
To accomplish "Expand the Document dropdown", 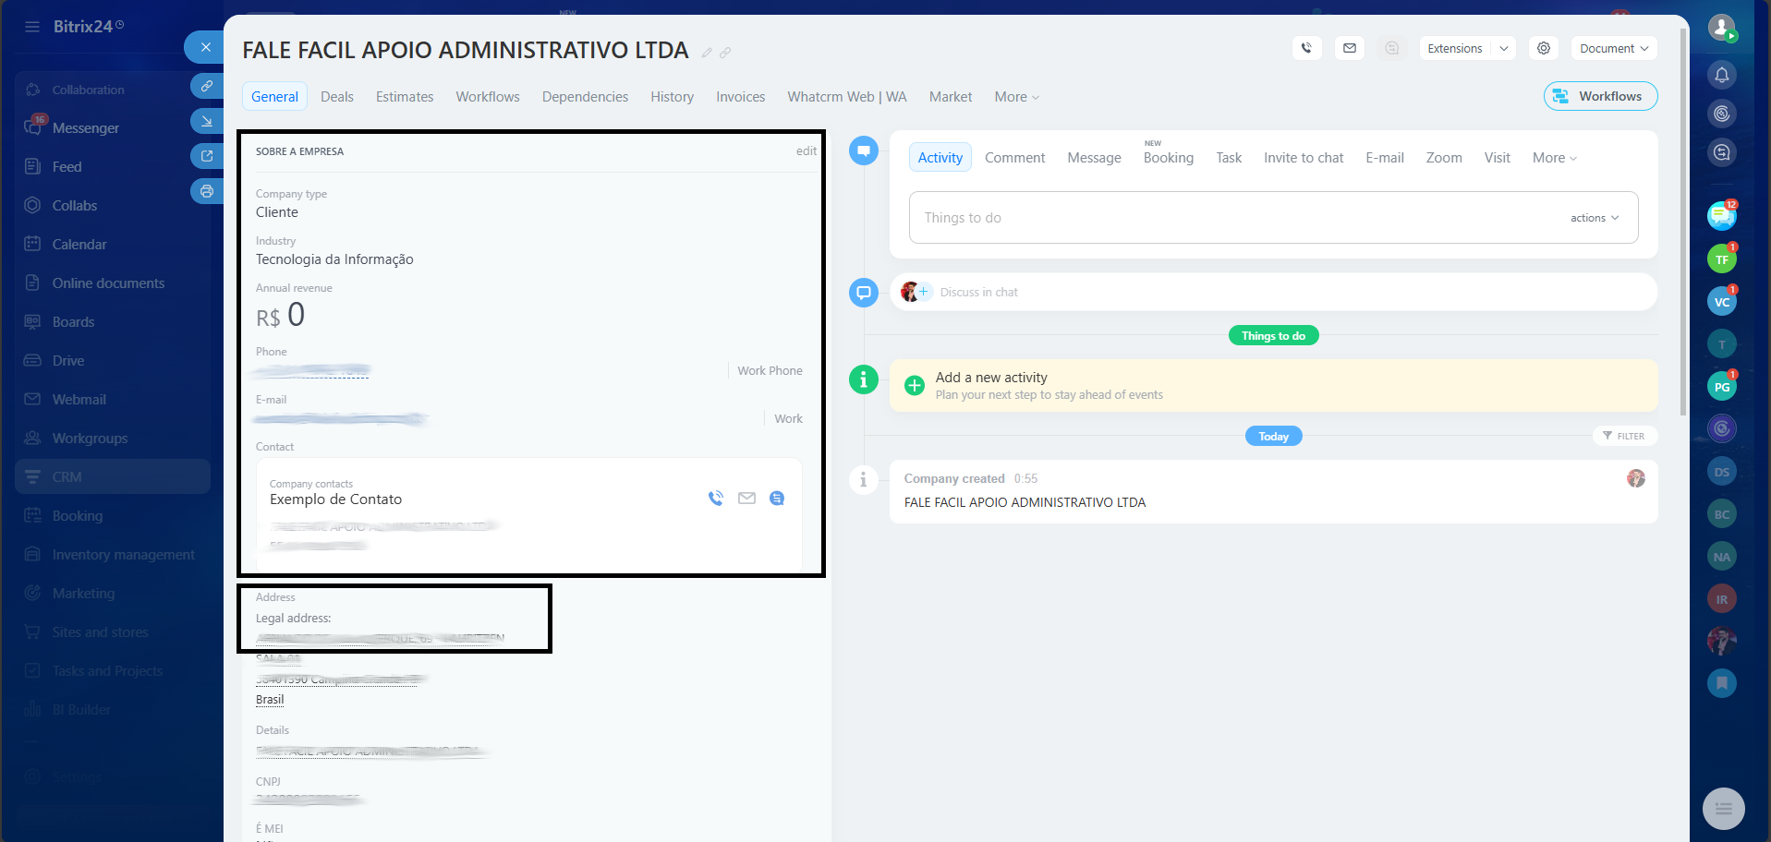I will [x=1613, y=48].
